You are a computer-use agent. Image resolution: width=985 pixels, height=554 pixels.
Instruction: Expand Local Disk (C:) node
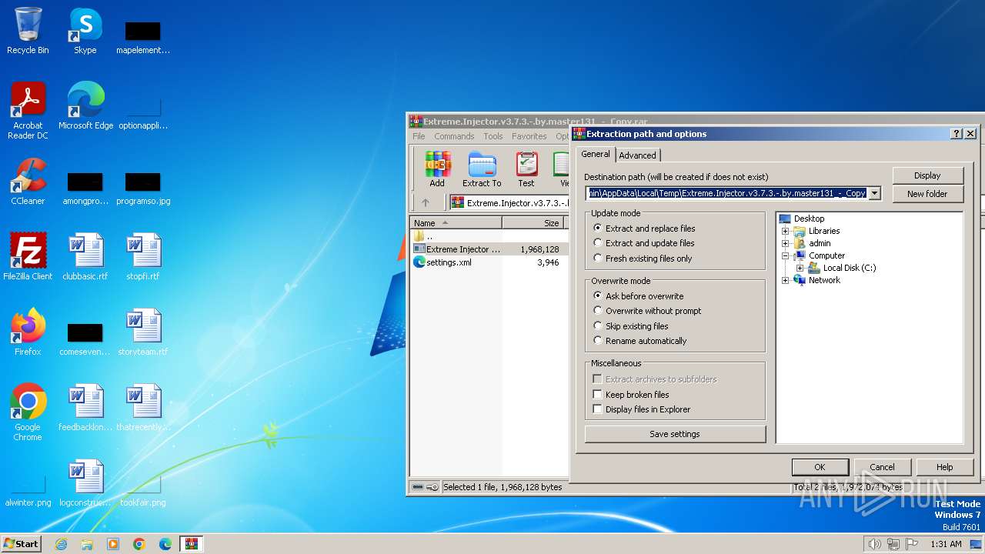pyautogui.click(x=800, y=268)
